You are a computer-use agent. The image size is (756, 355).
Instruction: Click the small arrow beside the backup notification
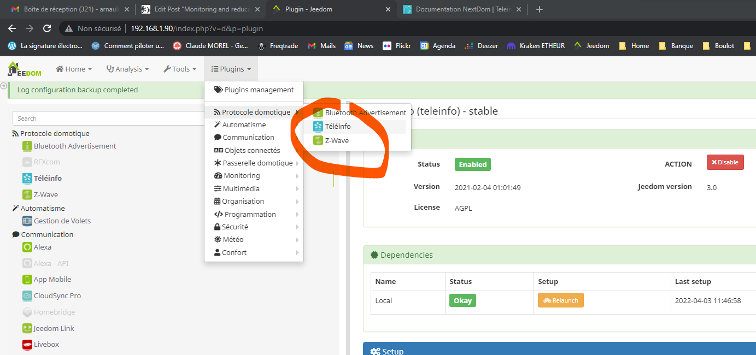tap(3, 86)
